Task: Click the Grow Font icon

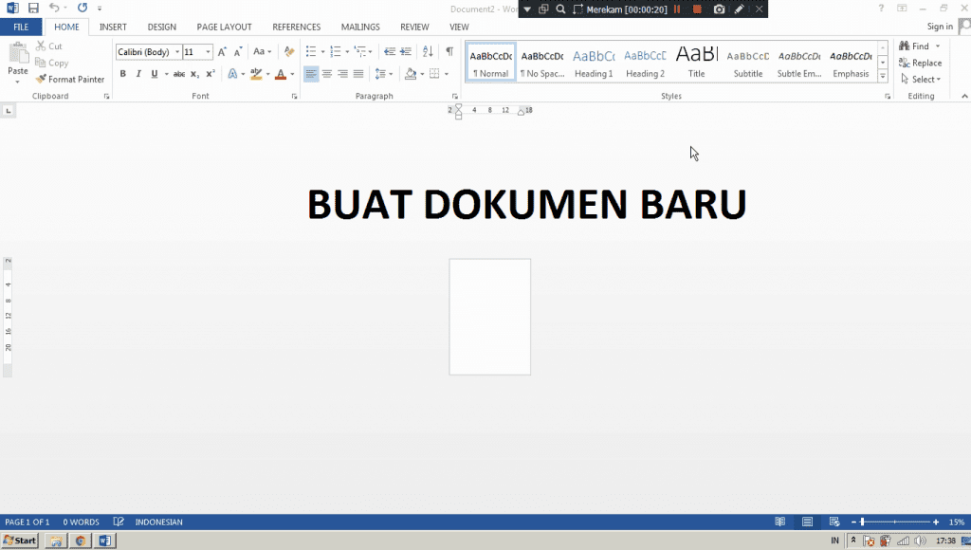Action: tap(223, 51)
